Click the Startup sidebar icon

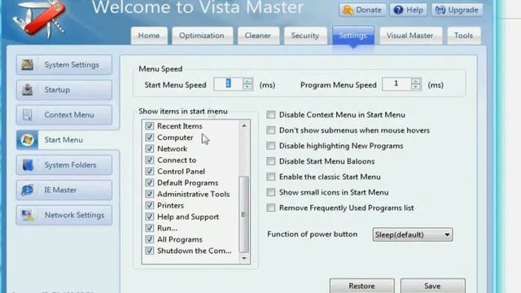pyautogui.click(x=27, y=90)
